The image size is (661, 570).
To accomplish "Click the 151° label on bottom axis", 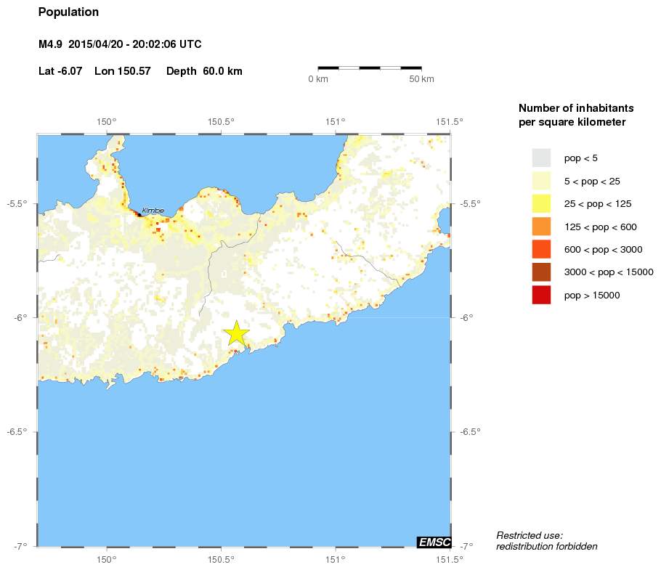I will [335, 560].
